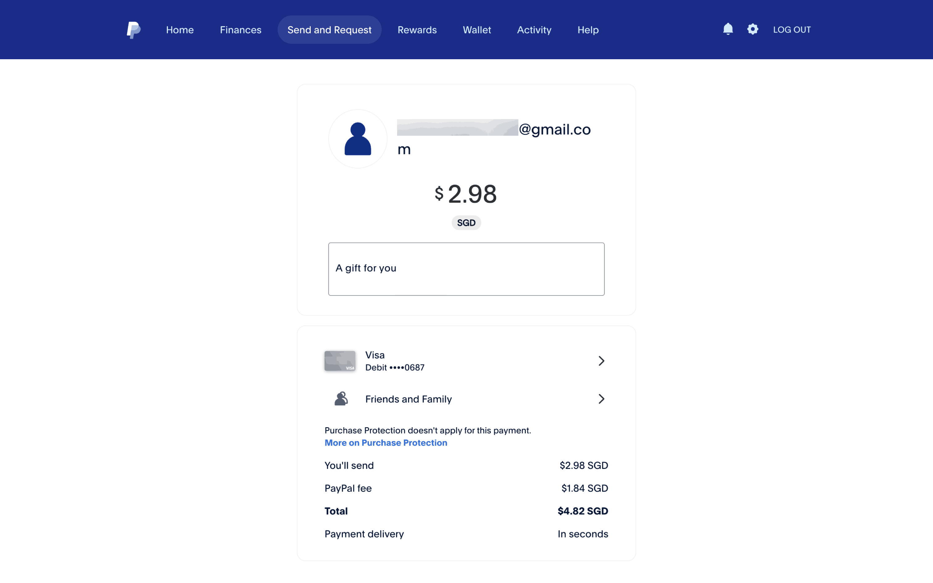Open the Help menu item
Screen dimensions: 933x583
pyautogui.click(x=587, y=30)
